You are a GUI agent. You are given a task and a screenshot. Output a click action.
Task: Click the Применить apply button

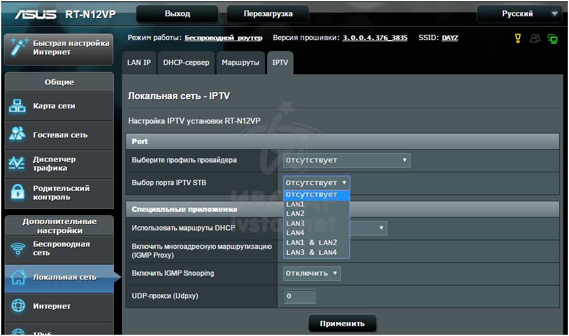coord(342,324)
